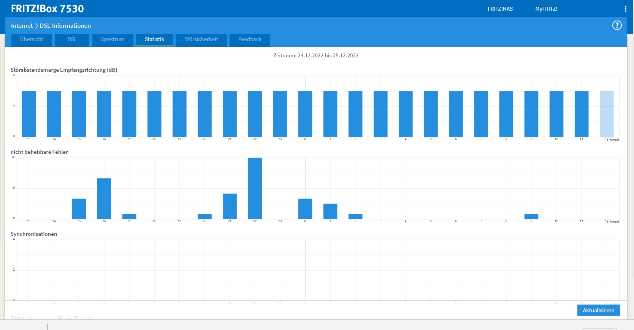
Task: Click the light-blue current-hour bar in Störabstandsmarge chart
Action: (x=607, y=114)
